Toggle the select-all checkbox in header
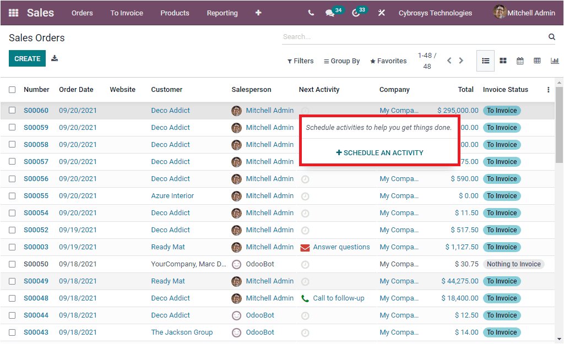Screen dimensions: 564x344 (x=12, y=89)
